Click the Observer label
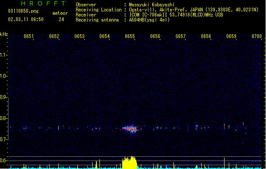Viewport: 266px width, 169px height. [86, 5]
